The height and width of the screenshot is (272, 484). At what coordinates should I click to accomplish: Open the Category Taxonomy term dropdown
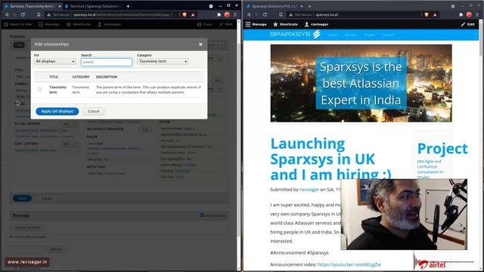click(x=163, y=61)
